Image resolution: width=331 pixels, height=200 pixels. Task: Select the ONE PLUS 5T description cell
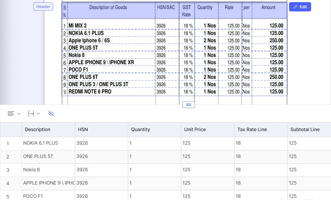click(x=48, y=156)
